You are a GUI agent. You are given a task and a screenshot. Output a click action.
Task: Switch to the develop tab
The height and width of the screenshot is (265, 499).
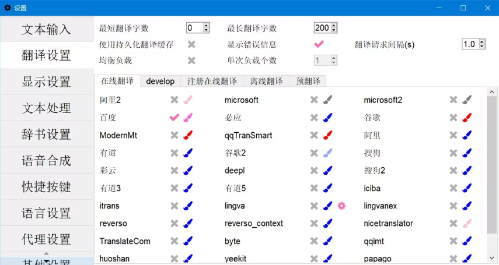click(160, 82)
